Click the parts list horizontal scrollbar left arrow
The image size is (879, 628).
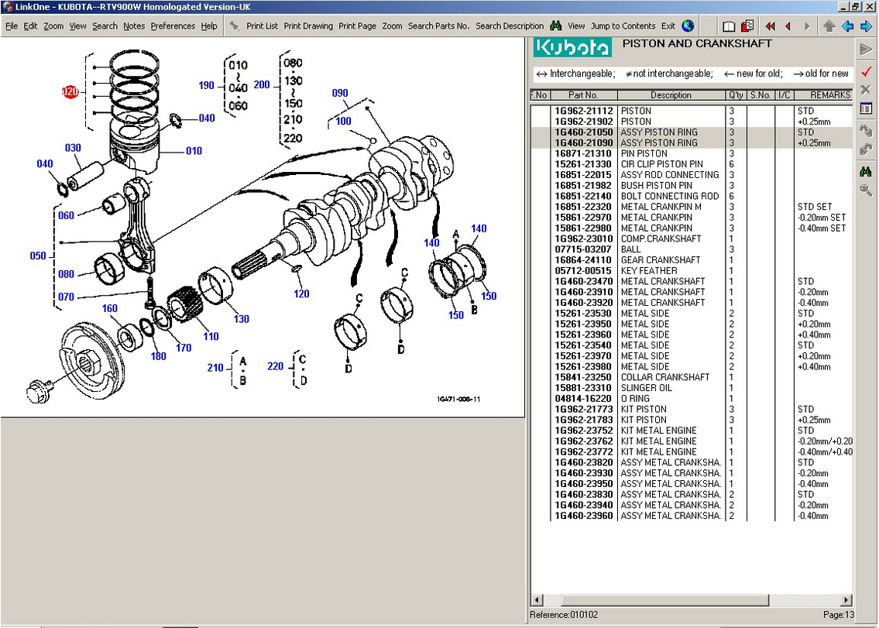[537, 600]
